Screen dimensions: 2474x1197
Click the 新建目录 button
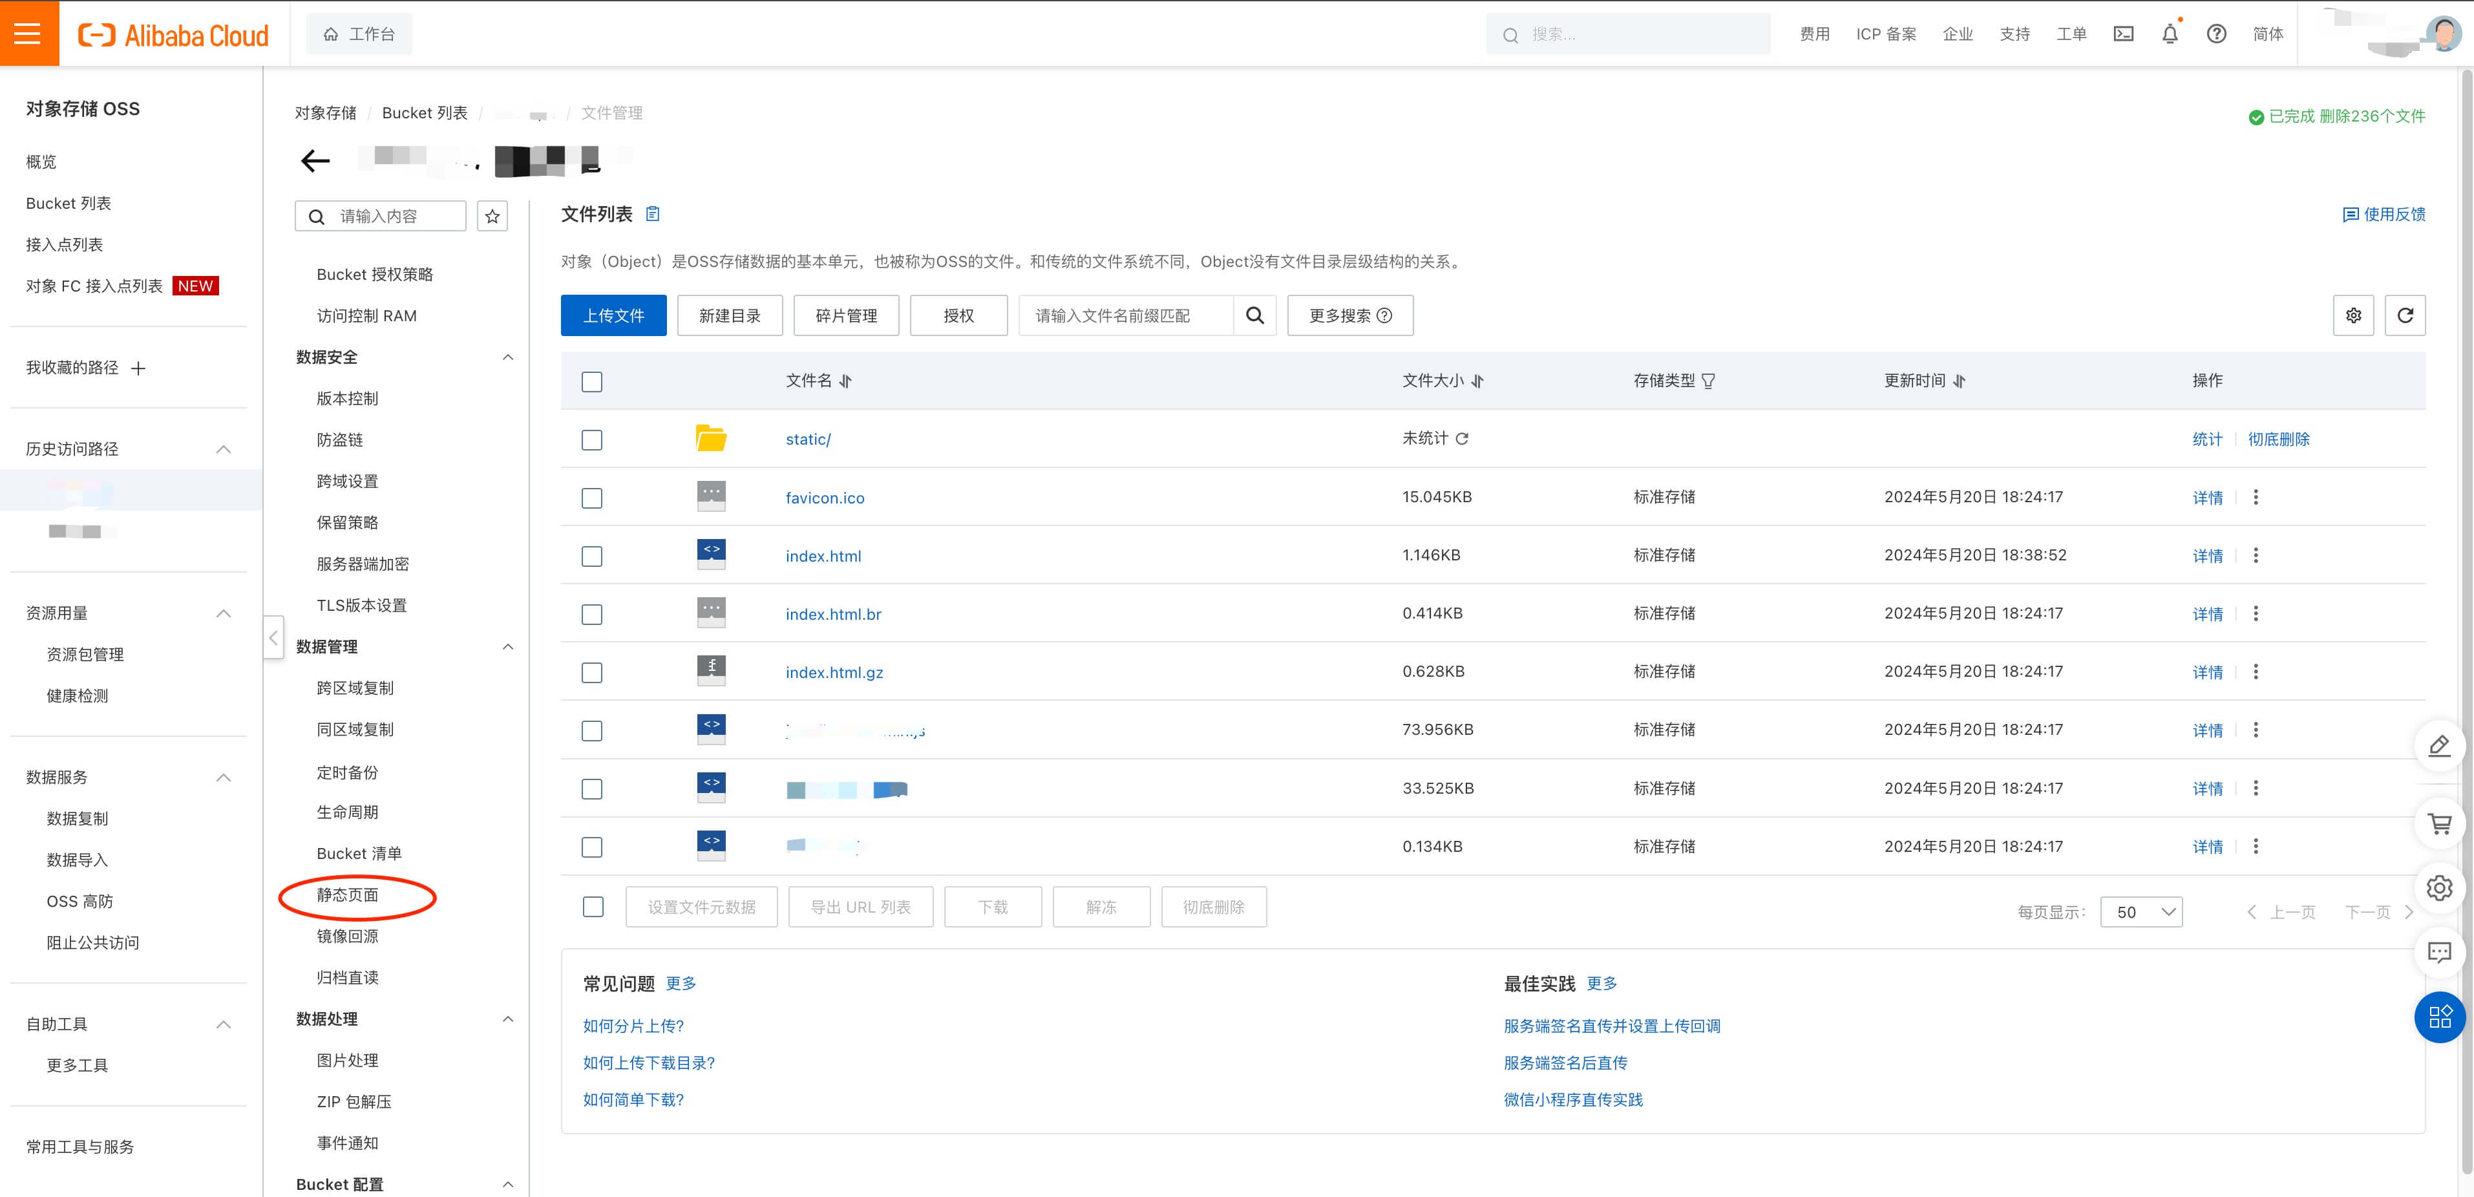tap(730, 315)
